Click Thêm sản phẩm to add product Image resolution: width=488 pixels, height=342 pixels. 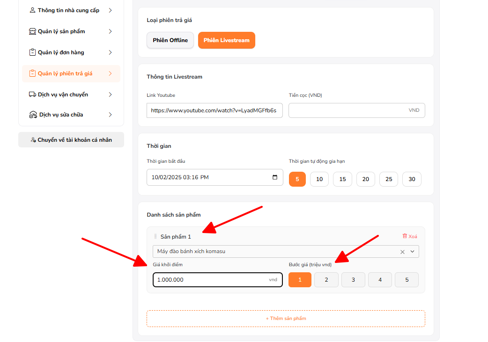pyautogui.click(x=286, y=318)
